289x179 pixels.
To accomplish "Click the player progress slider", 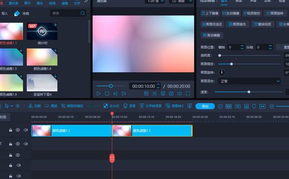I will point(111,86).
